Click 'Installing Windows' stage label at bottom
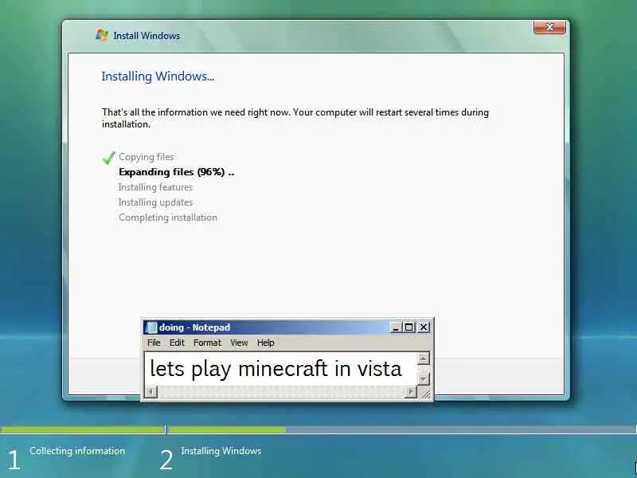The image size is (637, 478). point(221,451)
